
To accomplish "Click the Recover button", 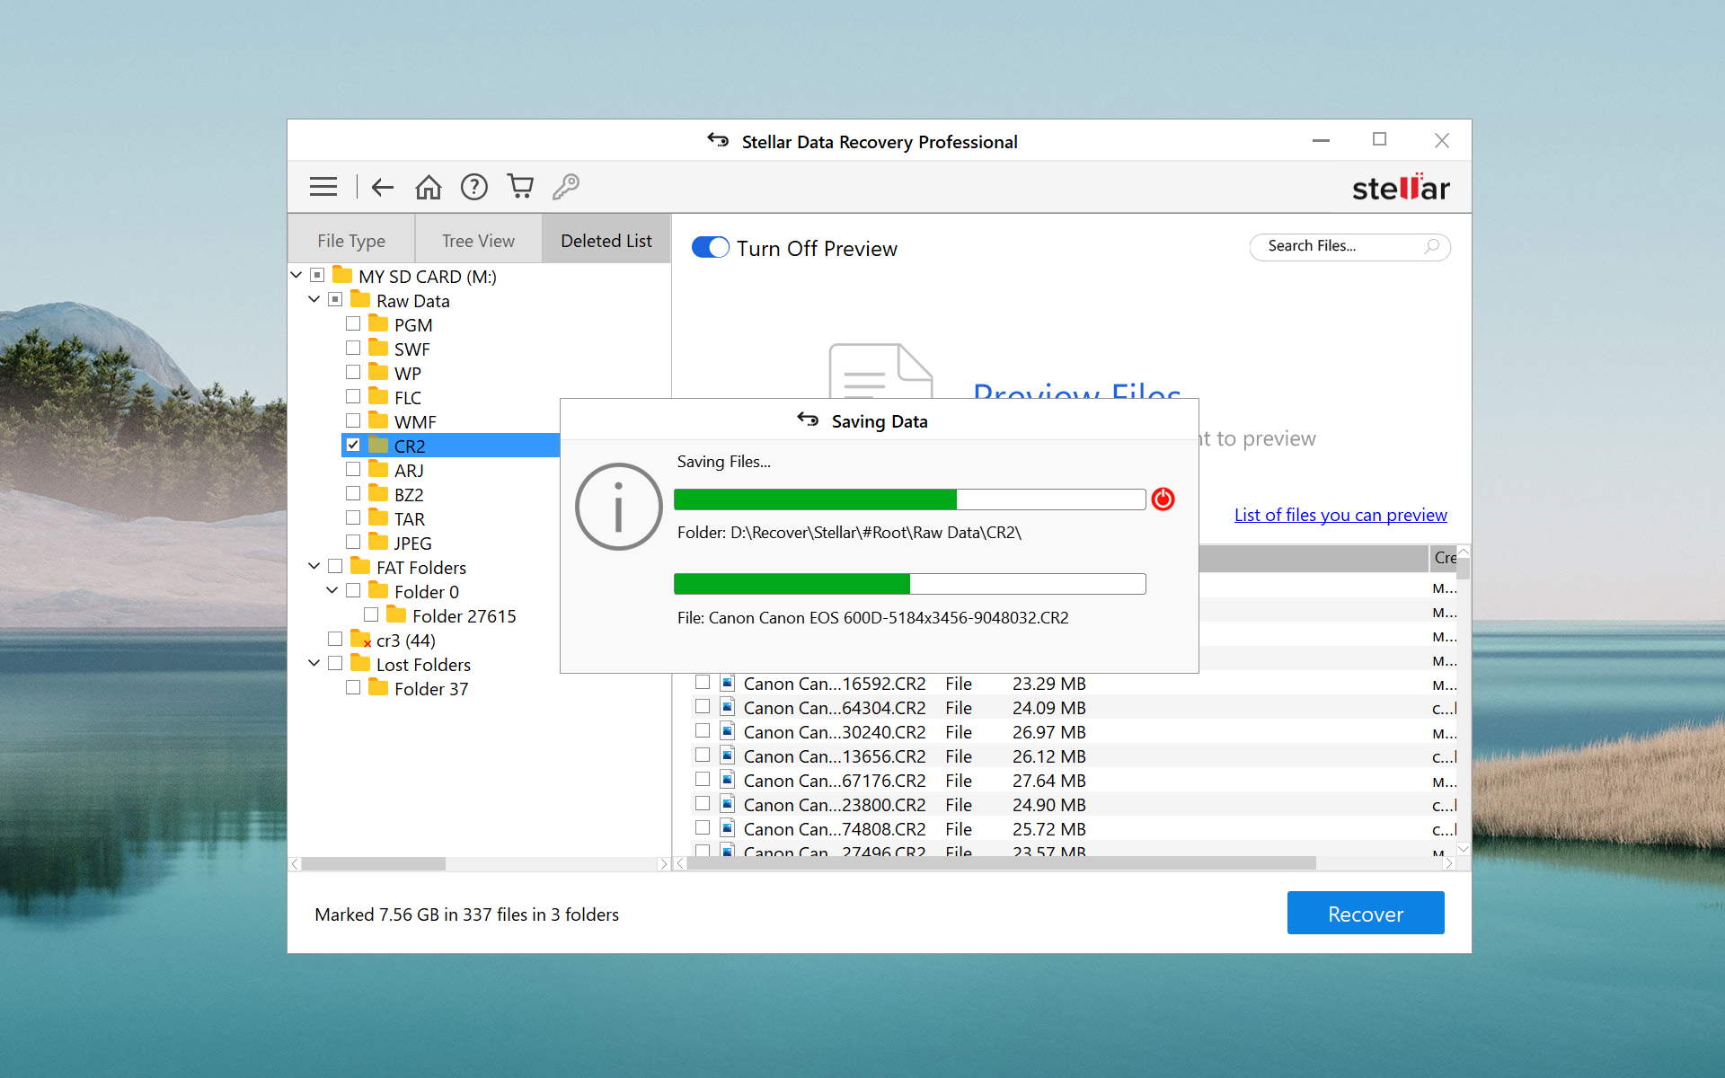I will (x=1366, y=914).
